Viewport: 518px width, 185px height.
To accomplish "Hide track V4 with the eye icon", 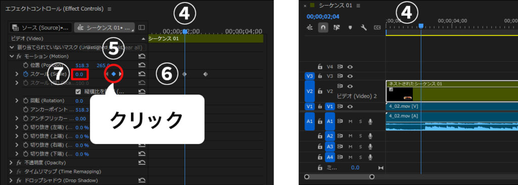I will pos(350,67).
